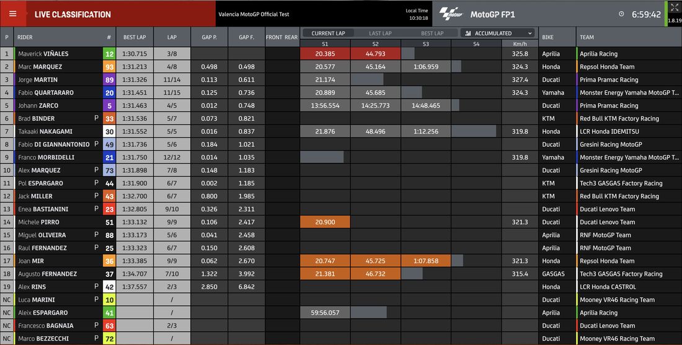682x345 pixels.
Task: Select rider Pol ESPARGARO
Action: tap(40, 183)
